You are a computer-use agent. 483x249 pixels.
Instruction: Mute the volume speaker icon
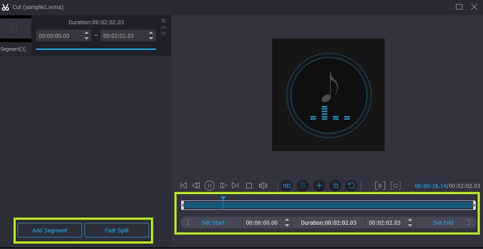click(x=263, y=186)
